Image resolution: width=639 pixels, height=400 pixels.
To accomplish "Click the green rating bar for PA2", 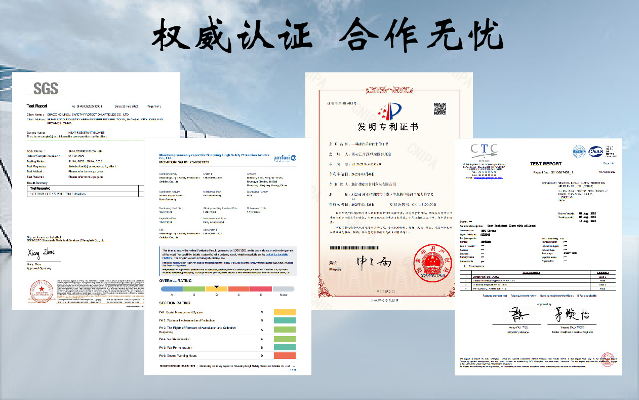I will [x=285, y=320].
